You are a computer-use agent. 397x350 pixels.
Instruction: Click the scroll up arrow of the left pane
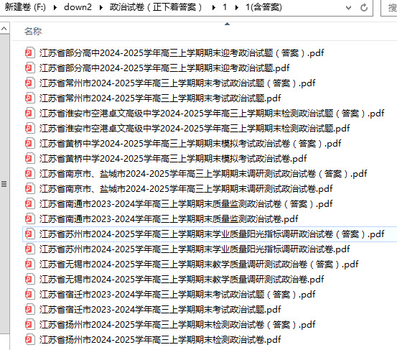(4, 29)
